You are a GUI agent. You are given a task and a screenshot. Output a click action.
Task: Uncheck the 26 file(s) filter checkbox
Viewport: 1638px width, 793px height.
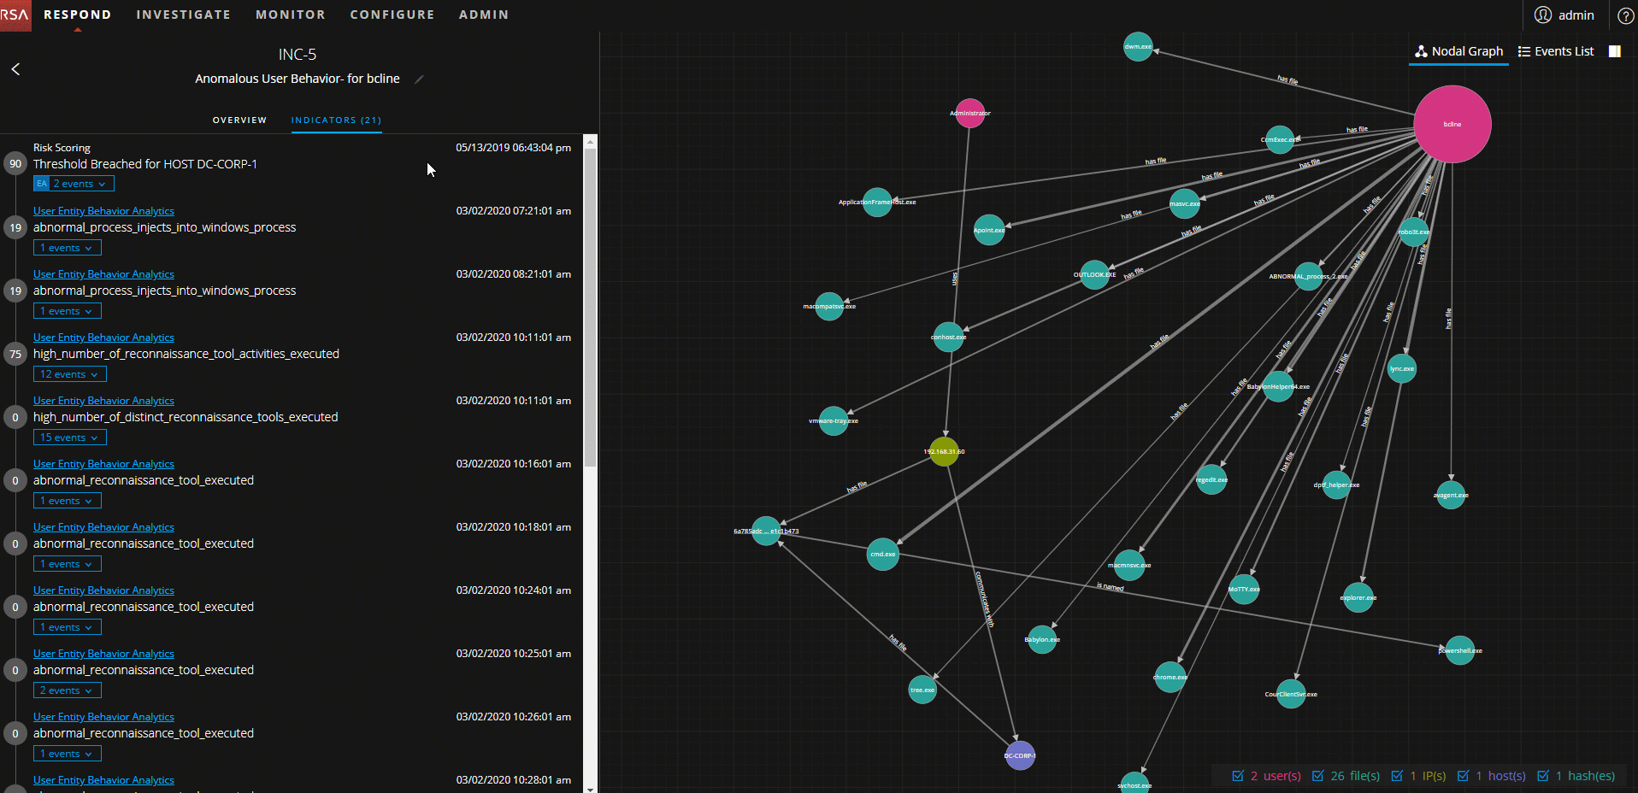[1317, 776]
